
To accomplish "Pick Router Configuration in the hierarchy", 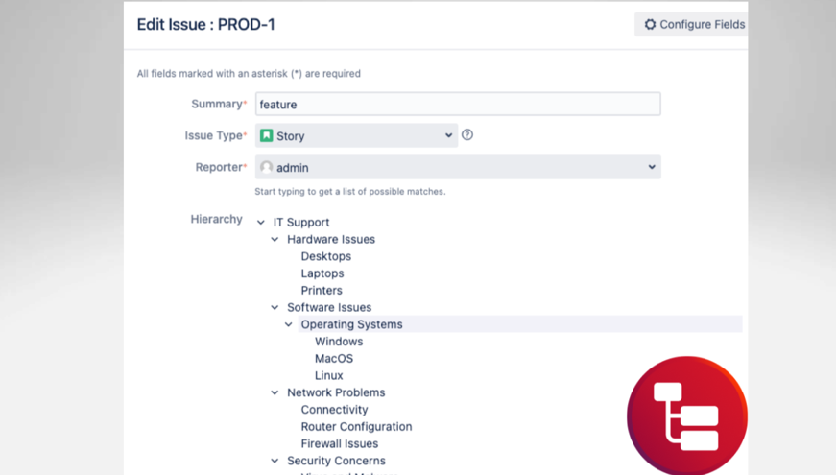I will click(356, 427).
